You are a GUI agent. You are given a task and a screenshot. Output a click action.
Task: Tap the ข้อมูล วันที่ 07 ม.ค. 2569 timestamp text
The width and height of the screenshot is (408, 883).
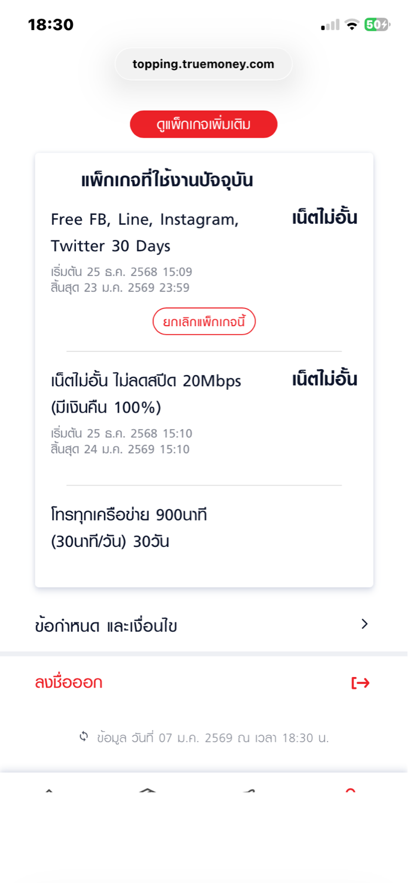pyautogui.click(x=212, y=738)
